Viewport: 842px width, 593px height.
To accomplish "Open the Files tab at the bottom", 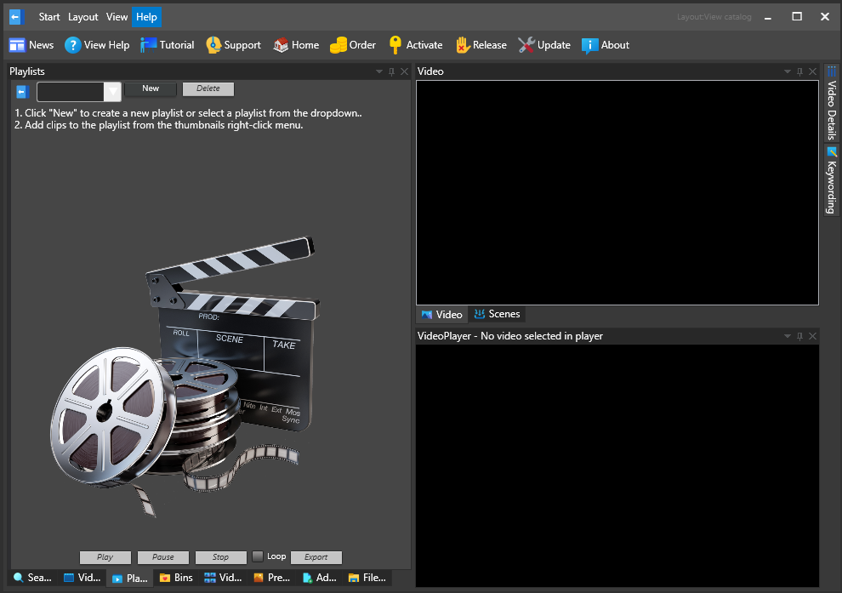I will [x=367, y=578].
